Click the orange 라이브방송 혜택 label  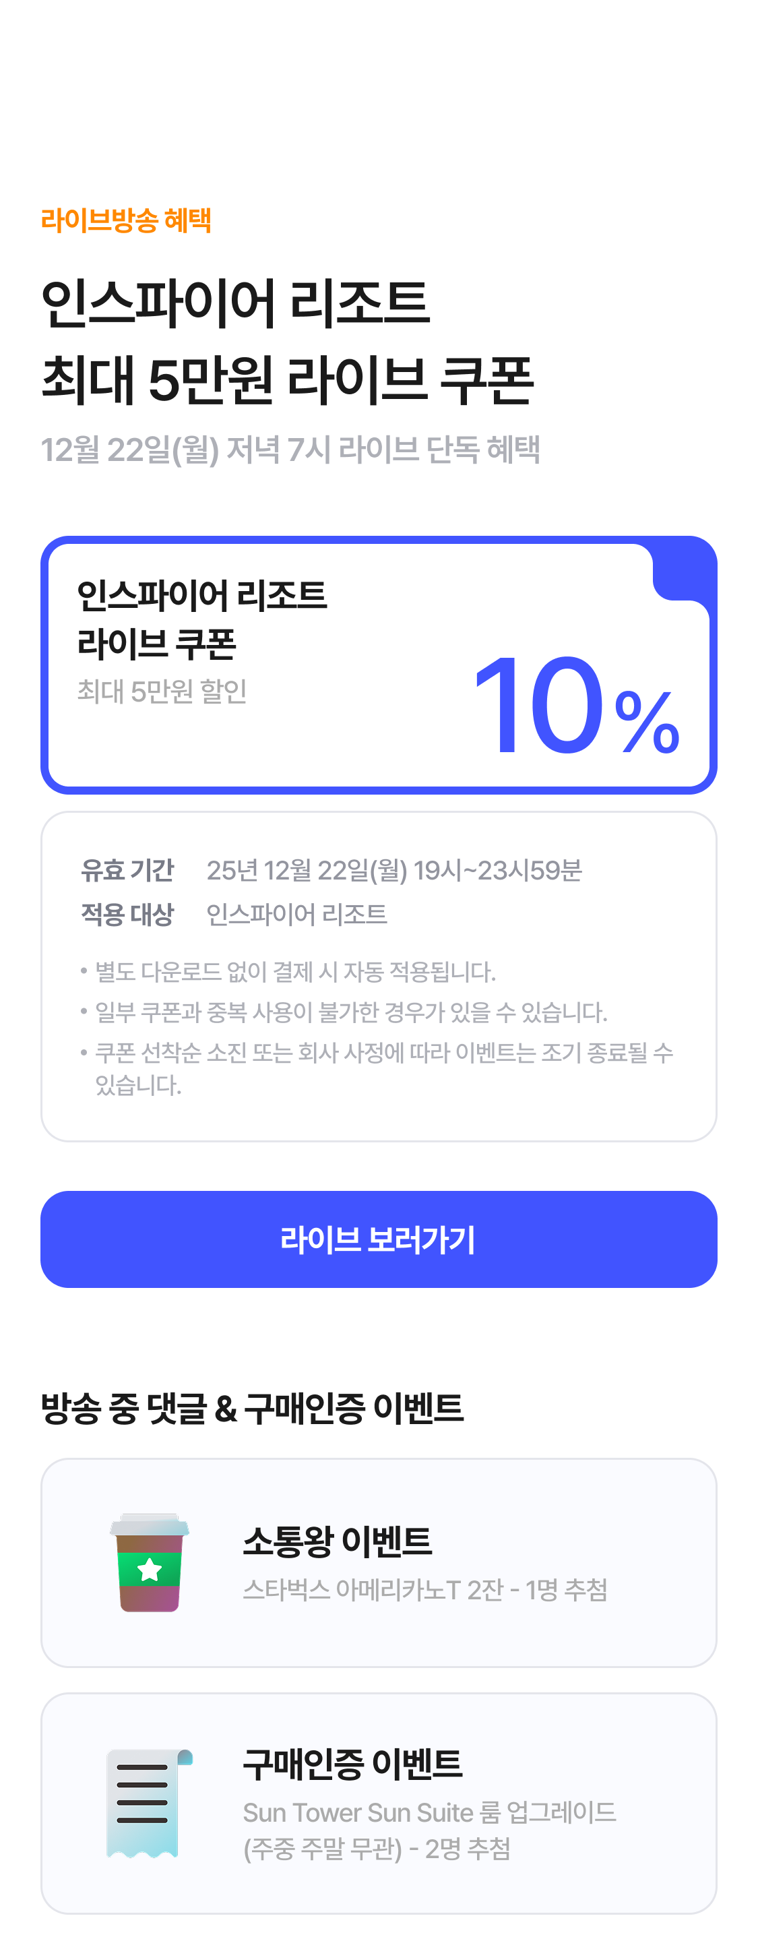[x=126, y=220]
